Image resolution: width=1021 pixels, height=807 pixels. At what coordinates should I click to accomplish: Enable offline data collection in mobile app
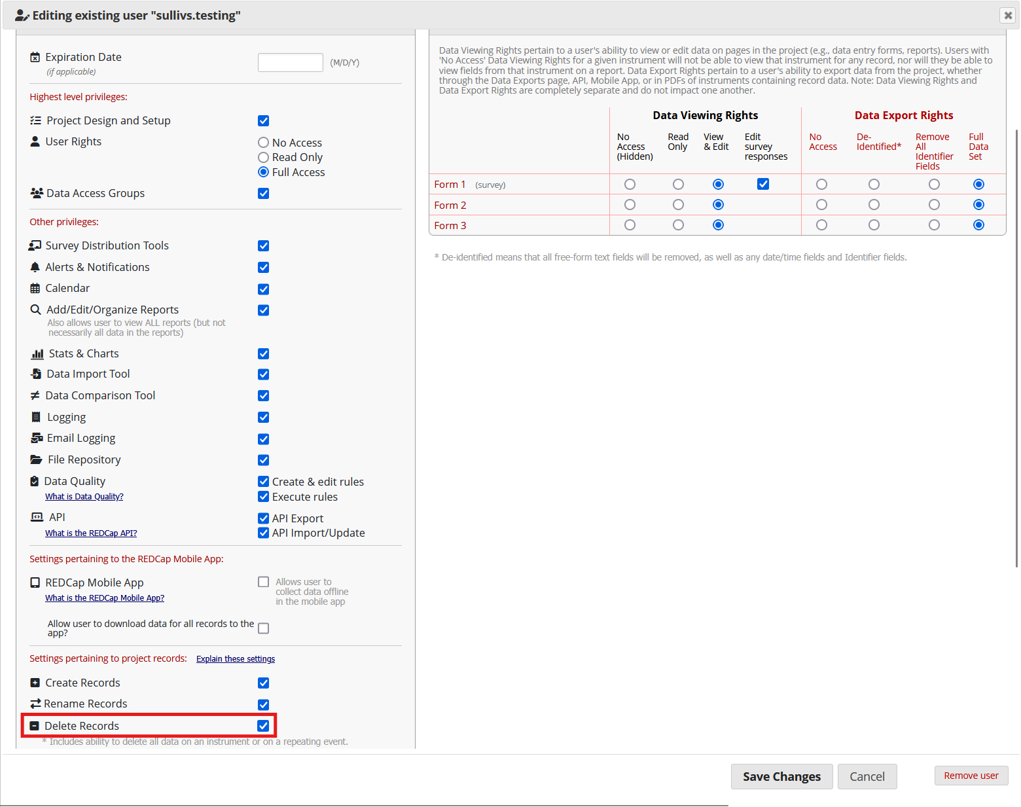pyautogui.click(x=263, y=581)
